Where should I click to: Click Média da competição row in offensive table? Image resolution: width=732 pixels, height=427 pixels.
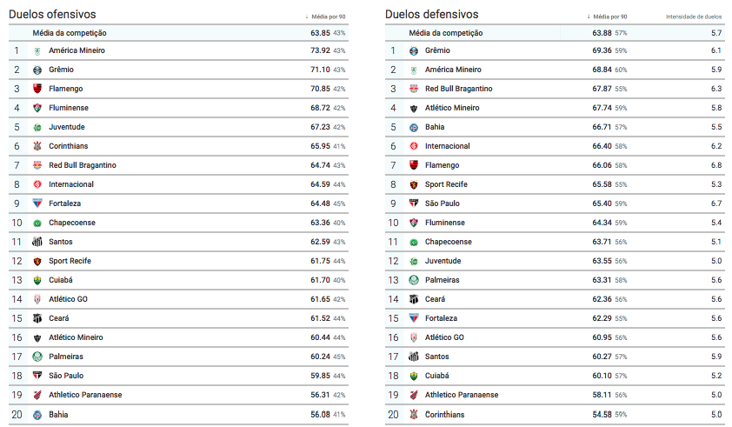coord(178,33)
